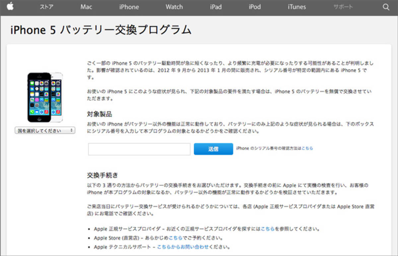Open the ストア navigation item
The height and width of the screenshot is (256, 398).
pyautogui.click(x=46, y=7)
